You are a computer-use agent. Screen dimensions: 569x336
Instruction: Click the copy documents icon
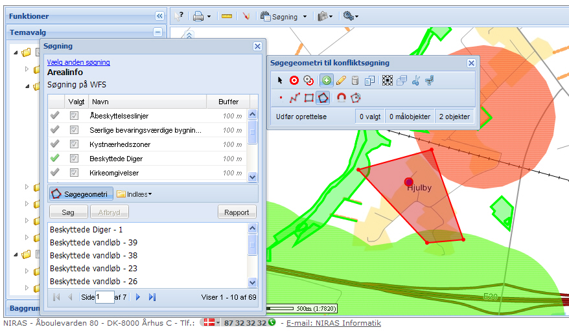(370, 80)
